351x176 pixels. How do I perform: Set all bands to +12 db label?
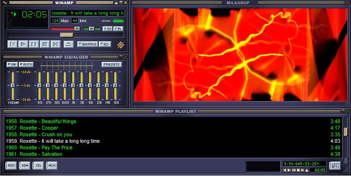tap(26, 72)
